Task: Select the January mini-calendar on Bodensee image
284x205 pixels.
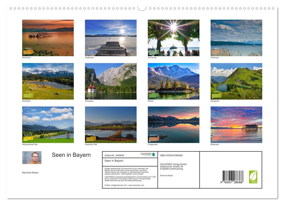Action: (28, 50)
